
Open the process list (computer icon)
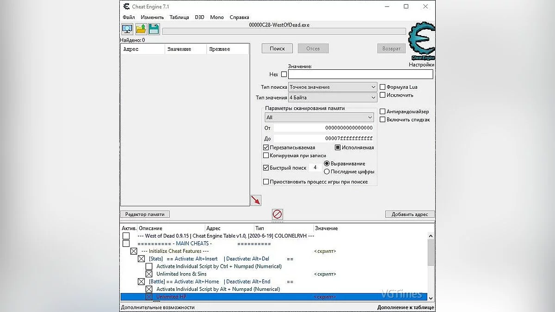coord(127,29)
